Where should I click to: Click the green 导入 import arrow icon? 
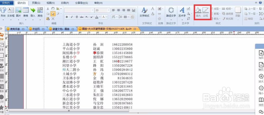click(x=33, y=10)
